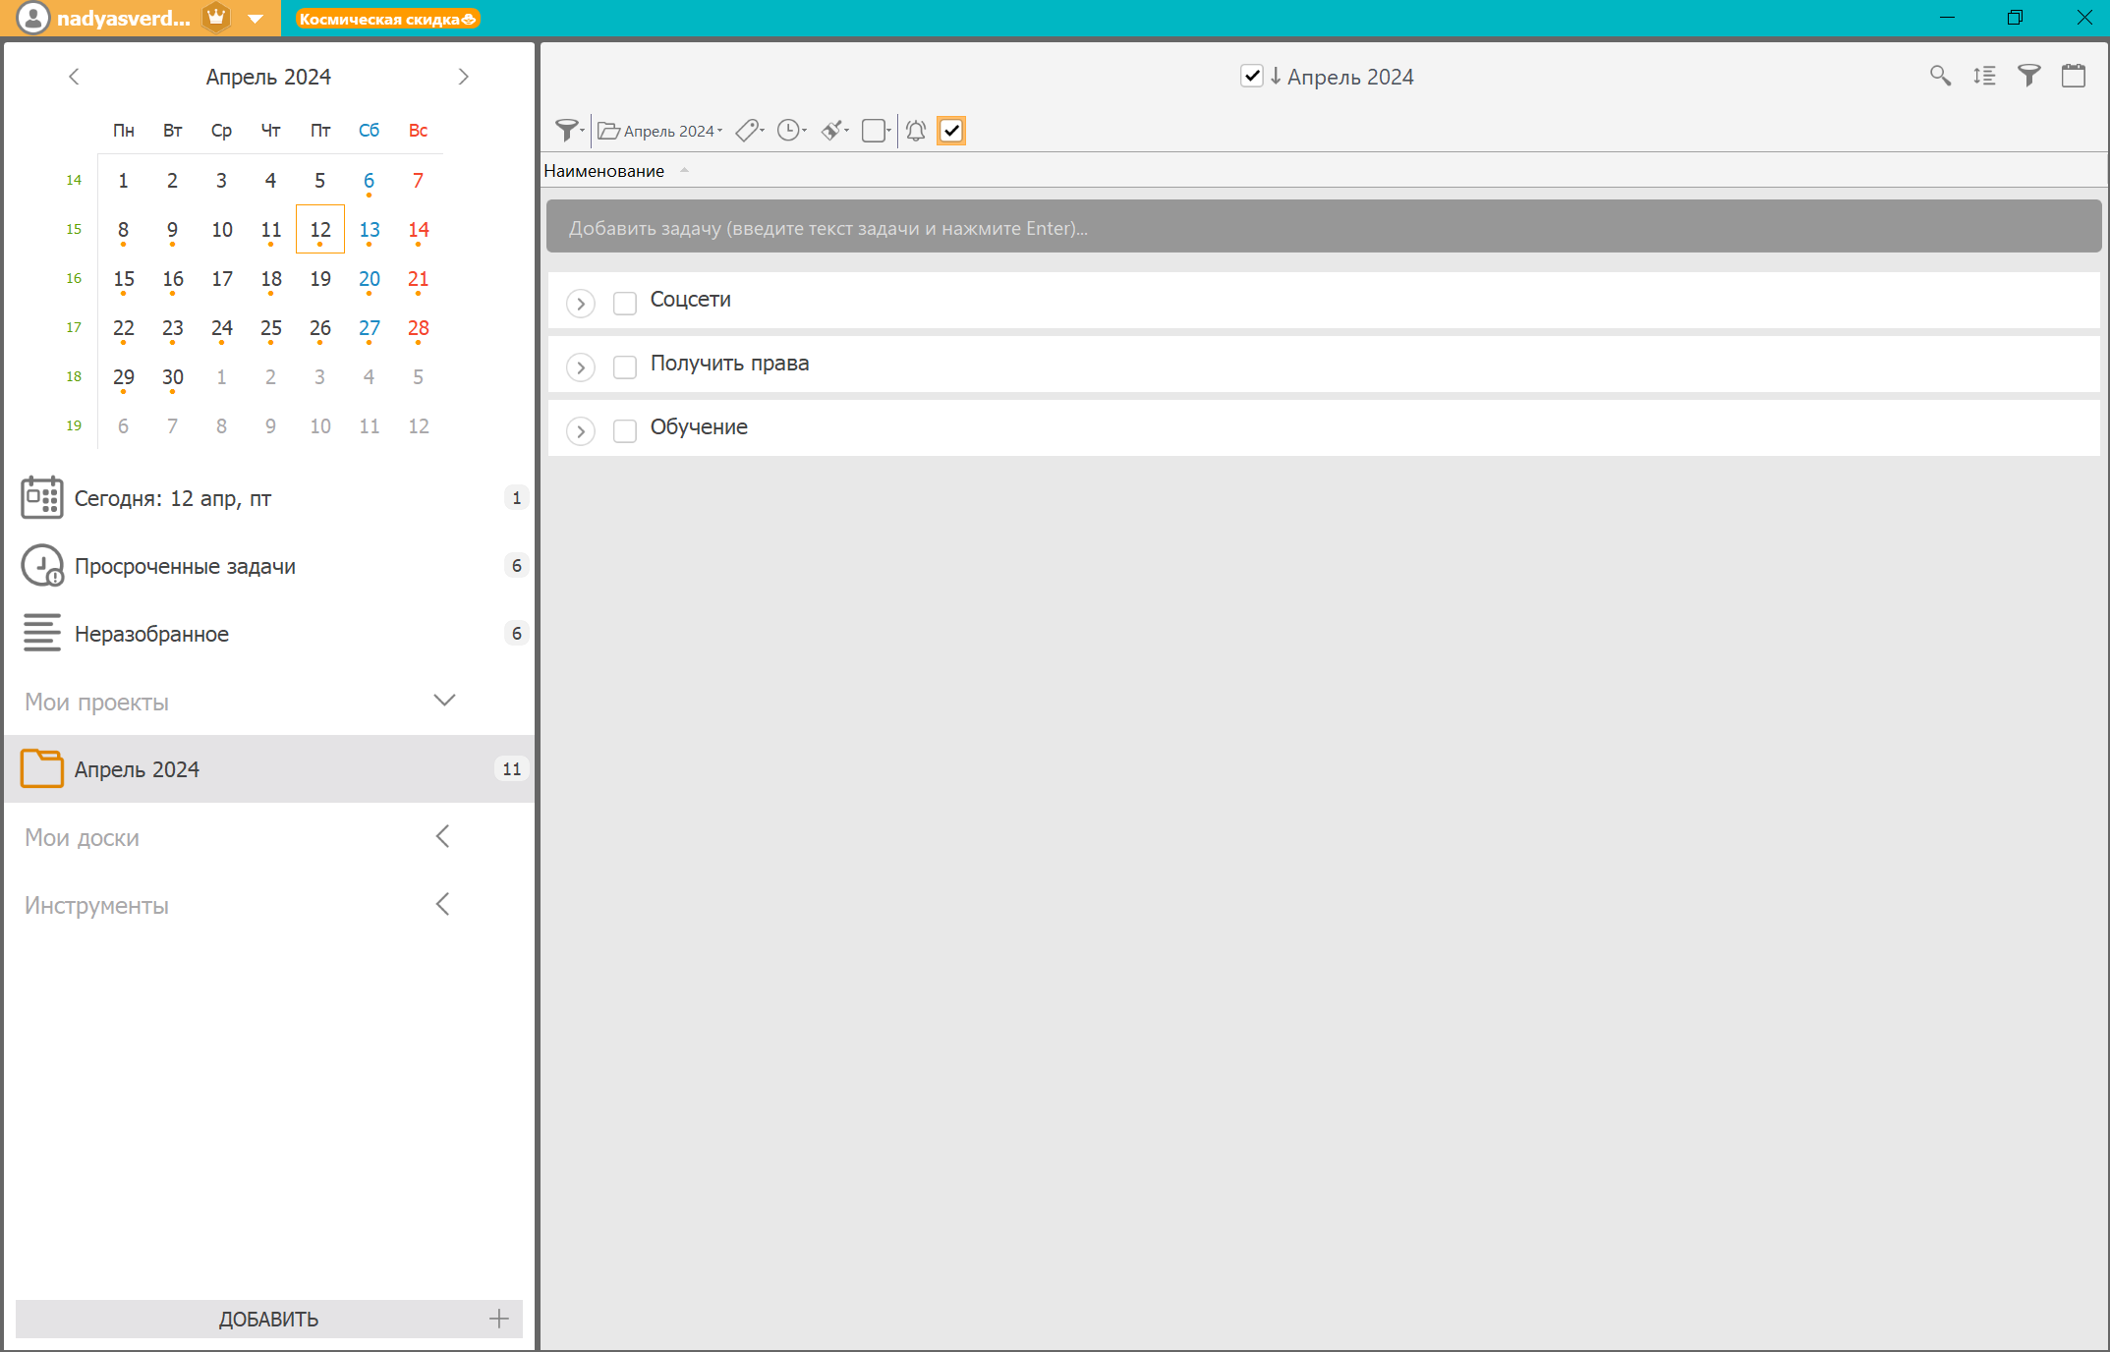Image resolution: width=2110 pixels, height=1352 pixels.
Task: Click the add task input field
Action: coord(1323,228)
